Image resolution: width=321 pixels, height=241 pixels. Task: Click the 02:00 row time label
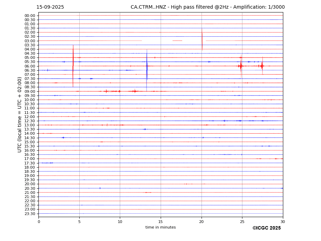click(x=30, y=33)
